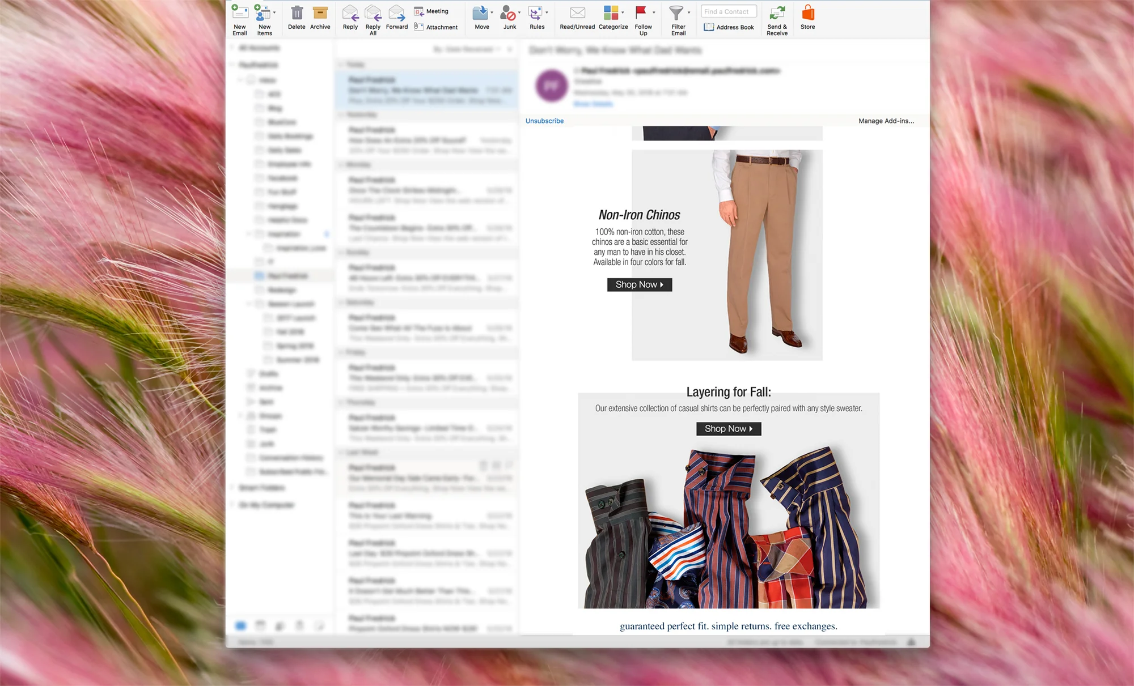The width and height of the screenshot is (1134, 686).
Task: Click the Filter Email funnel icon
Action: [676, 12]
